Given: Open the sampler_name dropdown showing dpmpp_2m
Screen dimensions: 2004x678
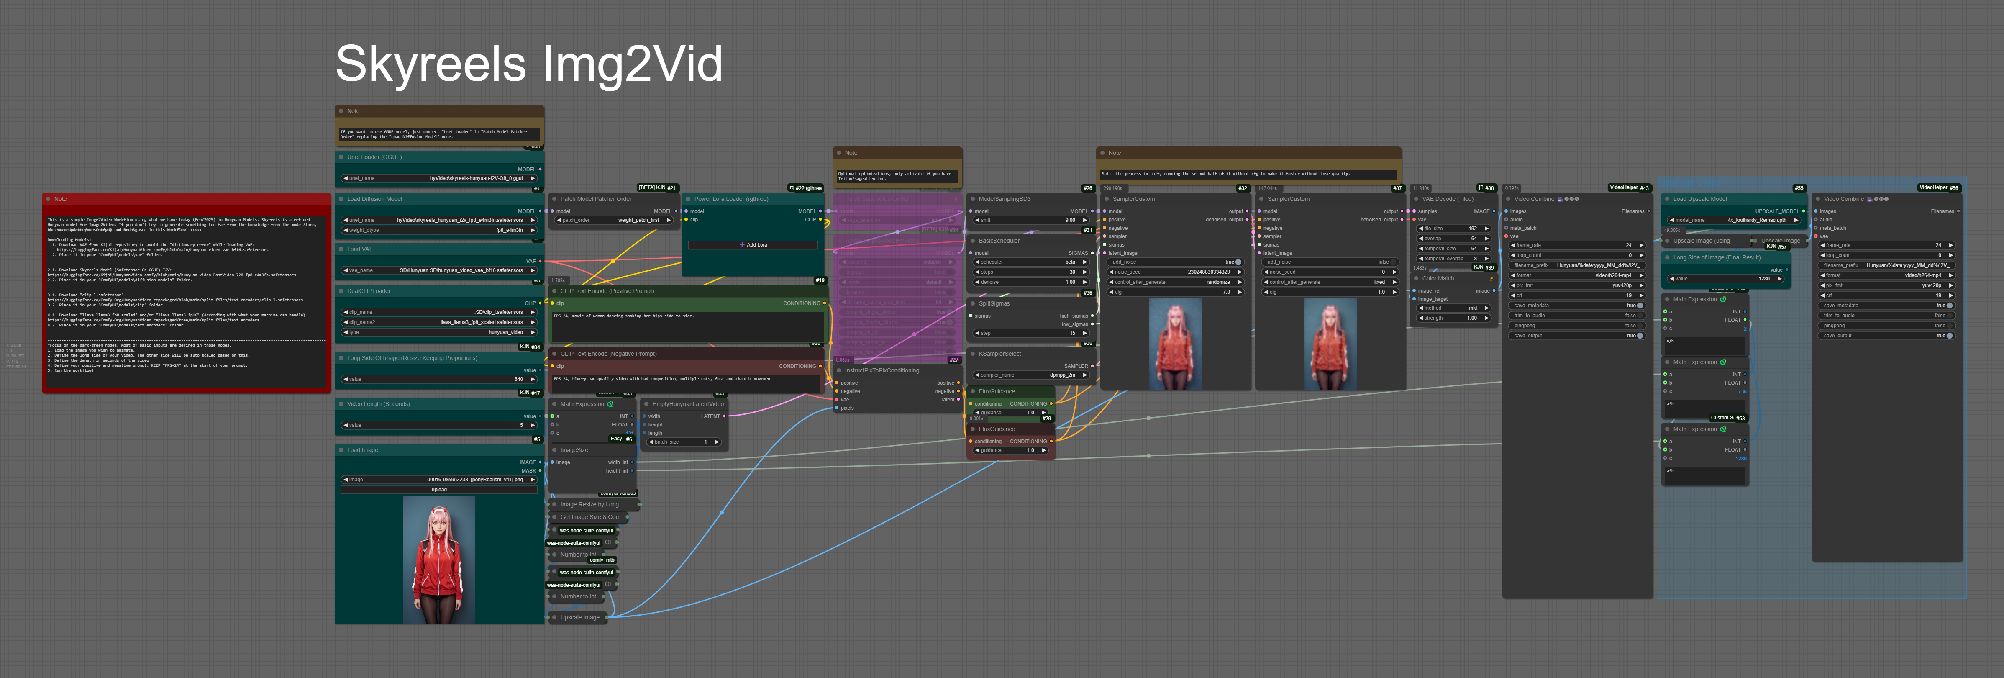Looking at the screenshot, I should [x=1033, y=375].
